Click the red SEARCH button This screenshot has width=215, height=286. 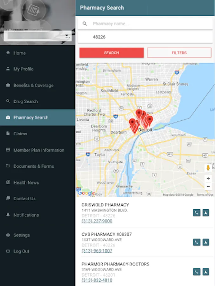click(x=111, y=53)
